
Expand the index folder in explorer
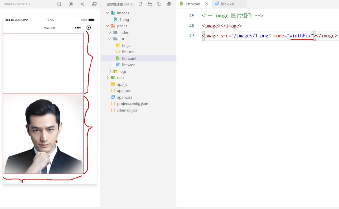point(110,32)
